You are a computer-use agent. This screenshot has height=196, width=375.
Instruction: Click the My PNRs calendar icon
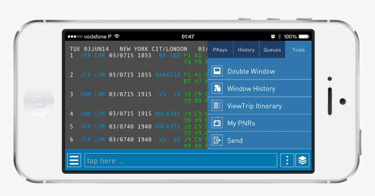click(217, 123)
